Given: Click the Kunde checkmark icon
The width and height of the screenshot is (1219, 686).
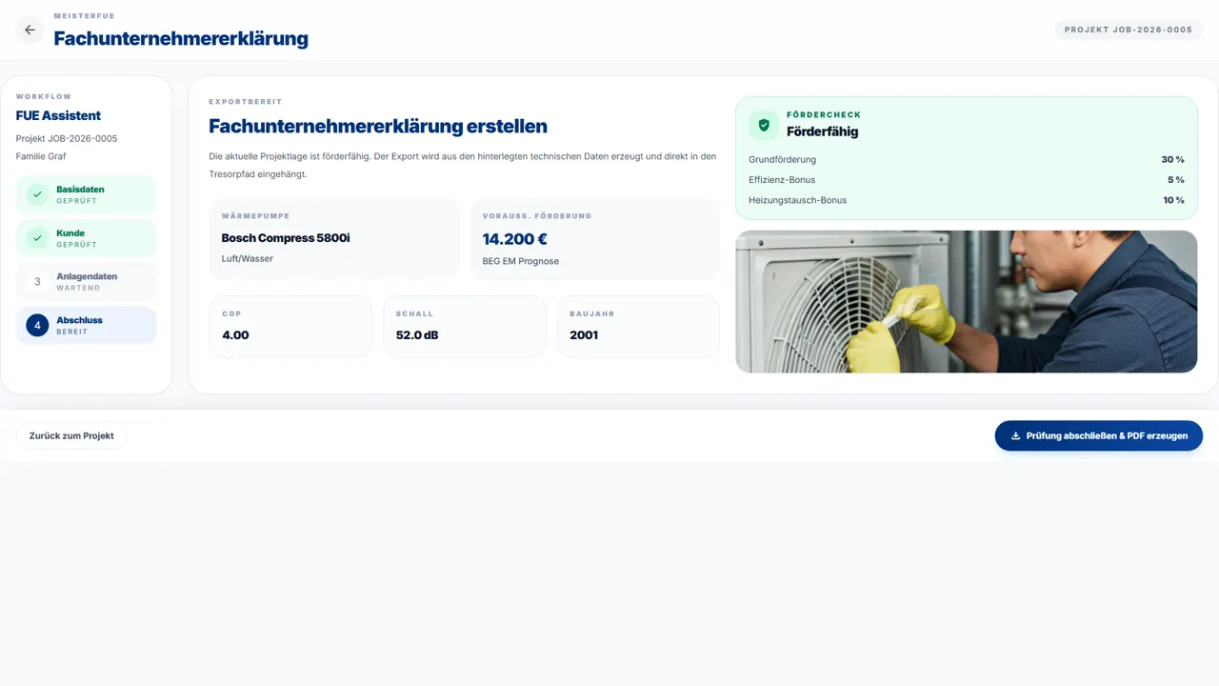Looking at the screenshot, I should tap(37, 238).
